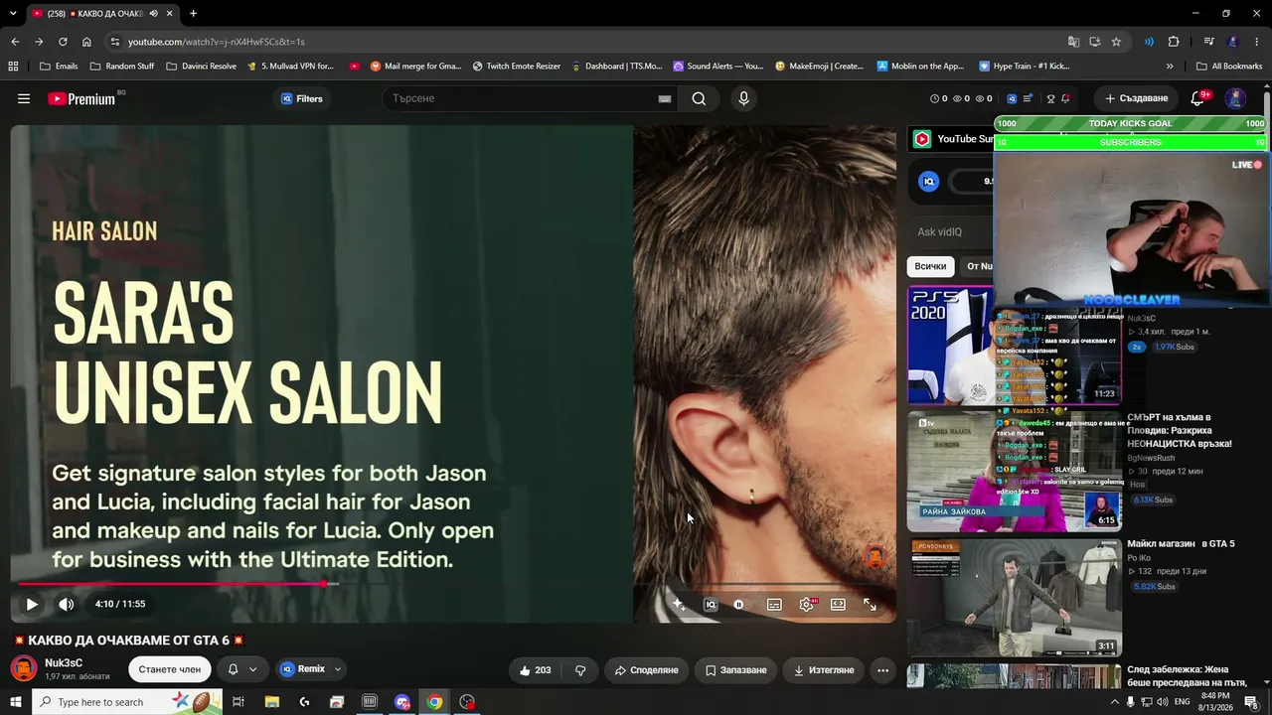Enter fullscreen video mode

point(870,604)
